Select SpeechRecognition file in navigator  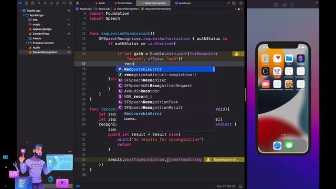point(46,52)
